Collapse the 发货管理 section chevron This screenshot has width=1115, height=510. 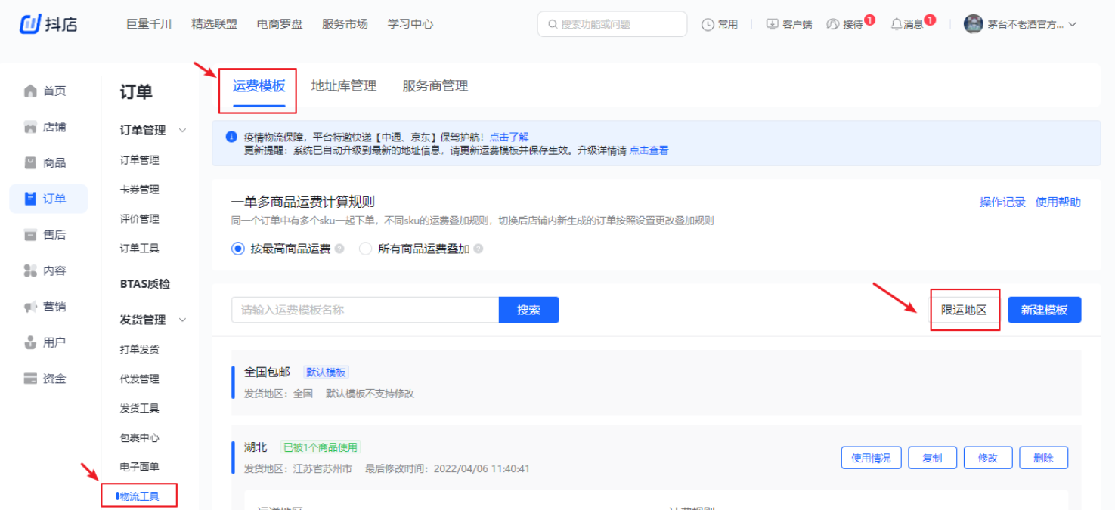click(x=182, y=320)
